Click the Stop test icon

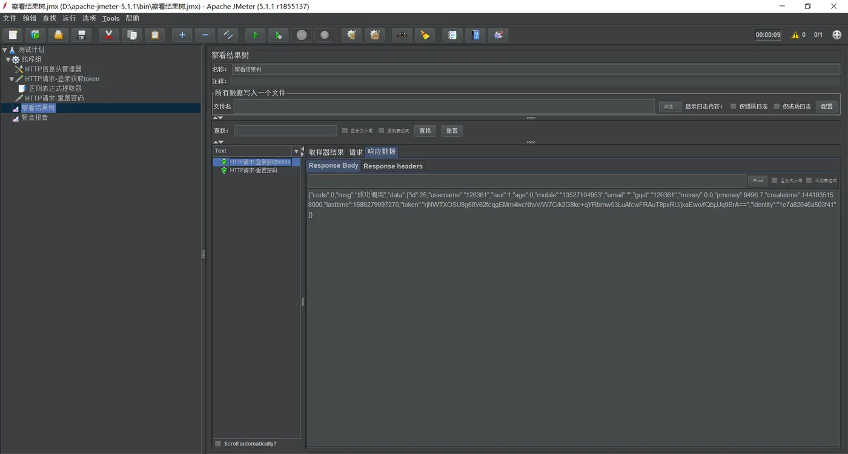pyautogui.click(x=302, y=35)
